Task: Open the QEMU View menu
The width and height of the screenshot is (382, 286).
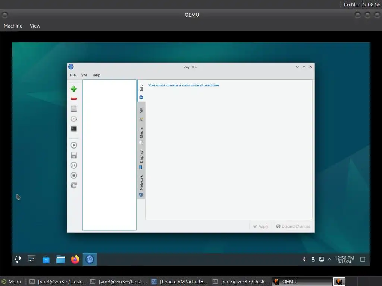Action: [35, 26]
